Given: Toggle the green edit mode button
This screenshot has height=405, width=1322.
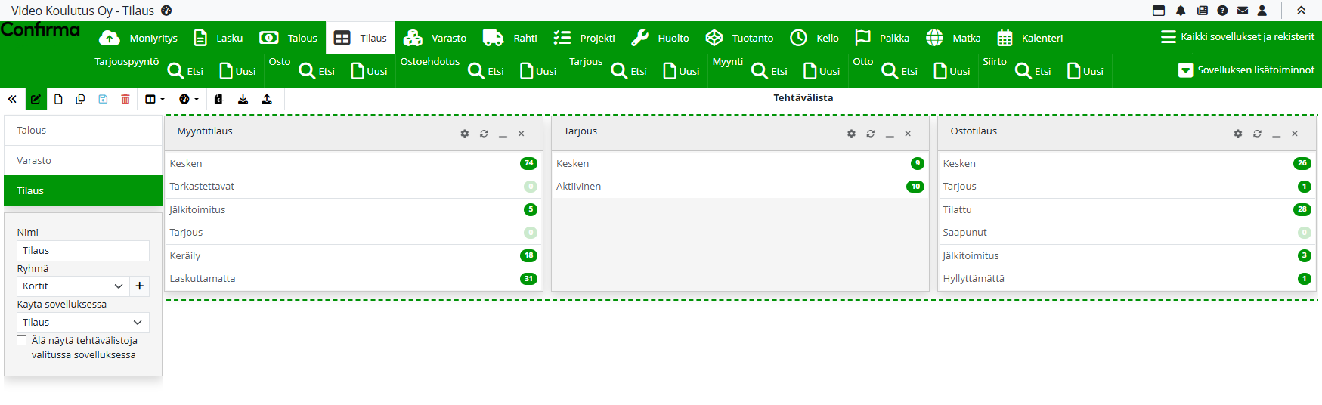Looking at the screenshot, I should click(x=36, y=99).
